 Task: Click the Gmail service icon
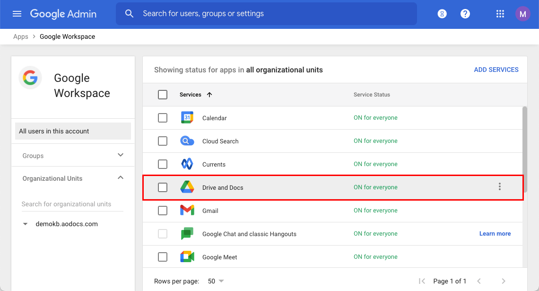(187, 211)
